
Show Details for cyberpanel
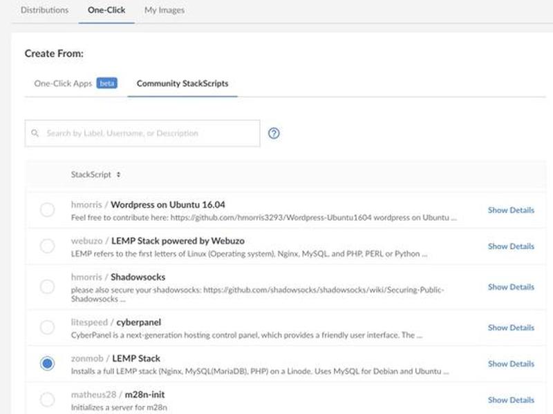click(511, 328)
